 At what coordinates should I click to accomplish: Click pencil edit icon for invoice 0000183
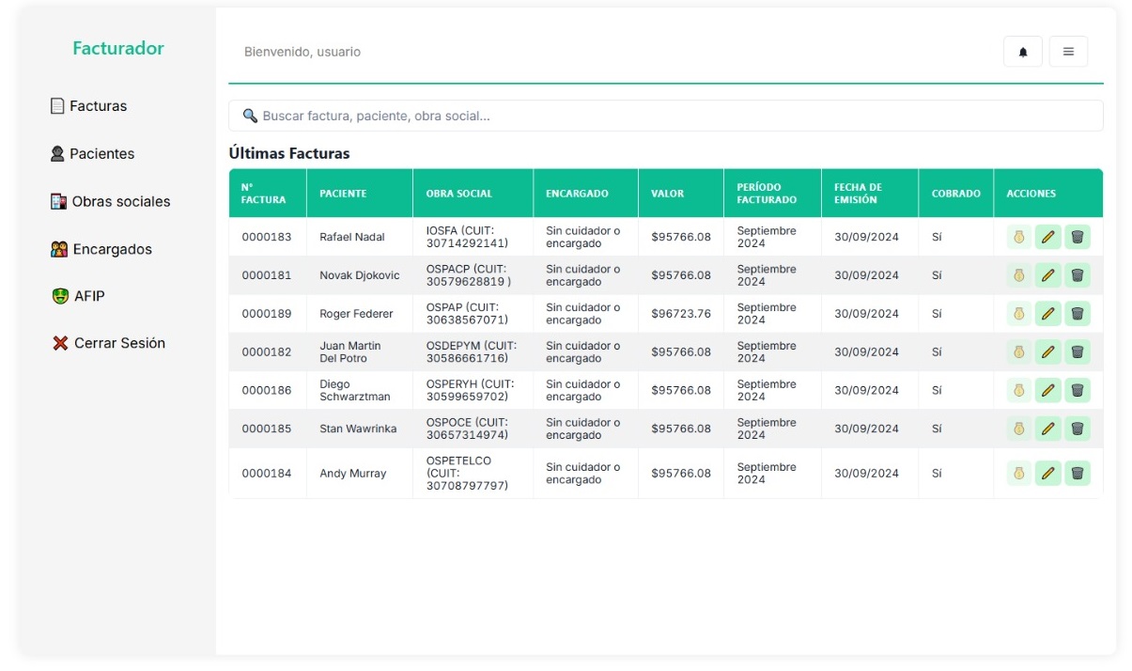1047,237
